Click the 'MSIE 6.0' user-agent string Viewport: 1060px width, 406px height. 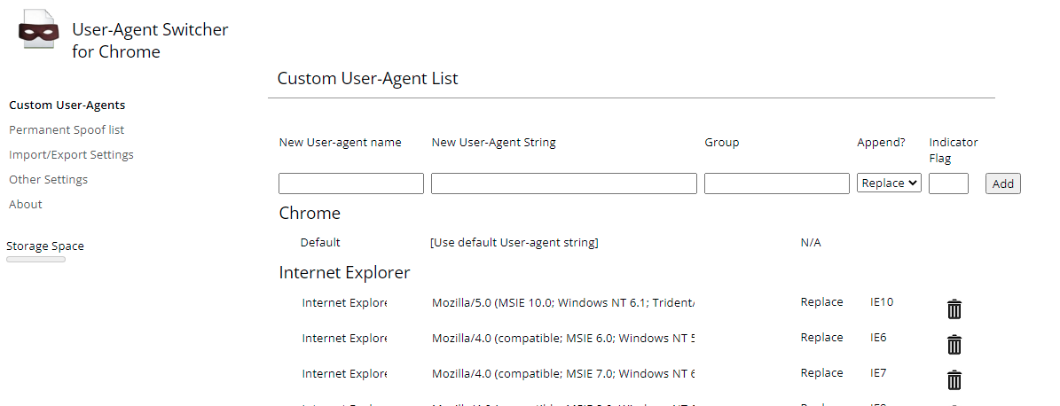(x=563, y=338)
